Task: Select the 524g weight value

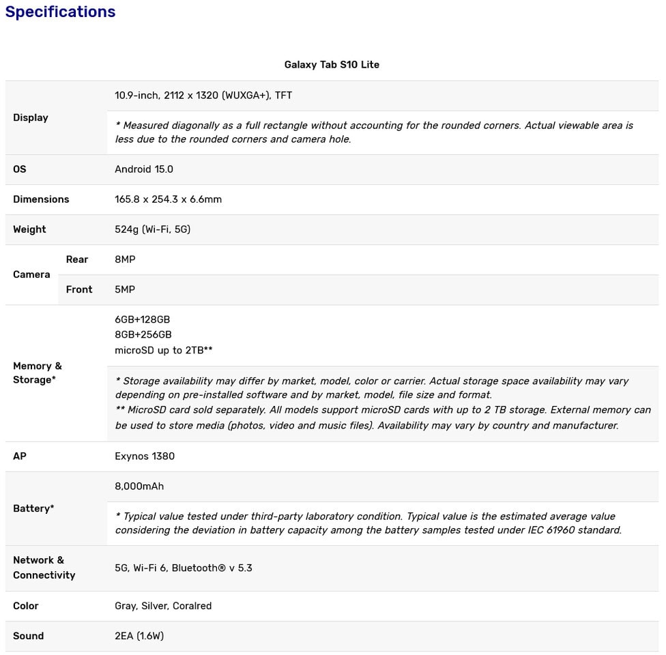Action: click(x=152, y=229)
